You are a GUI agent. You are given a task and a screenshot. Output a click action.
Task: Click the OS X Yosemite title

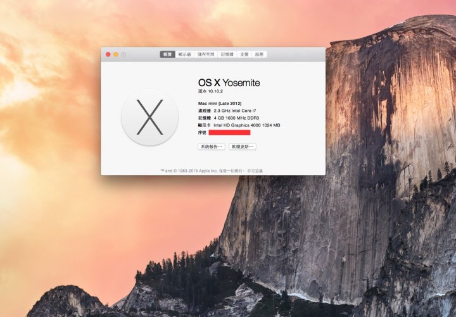[x=229, y=83]
